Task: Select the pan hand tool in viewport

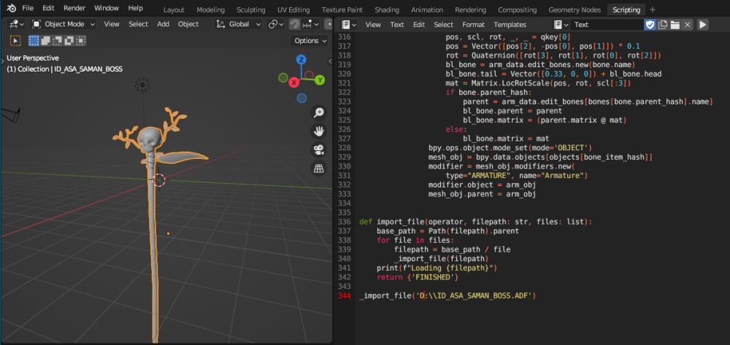Action: 319,131
